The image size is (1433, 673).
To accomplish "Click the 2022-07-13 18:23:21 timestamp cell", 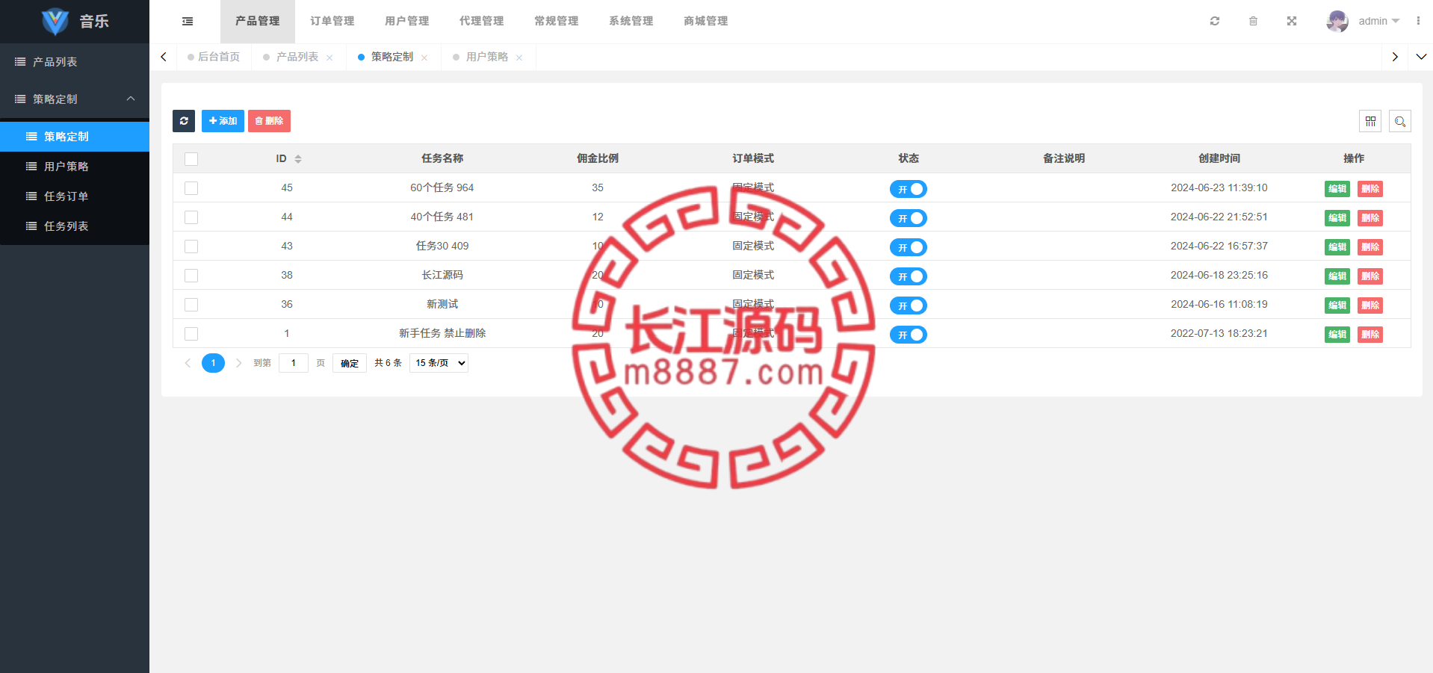I will (x=1219, y=334).
